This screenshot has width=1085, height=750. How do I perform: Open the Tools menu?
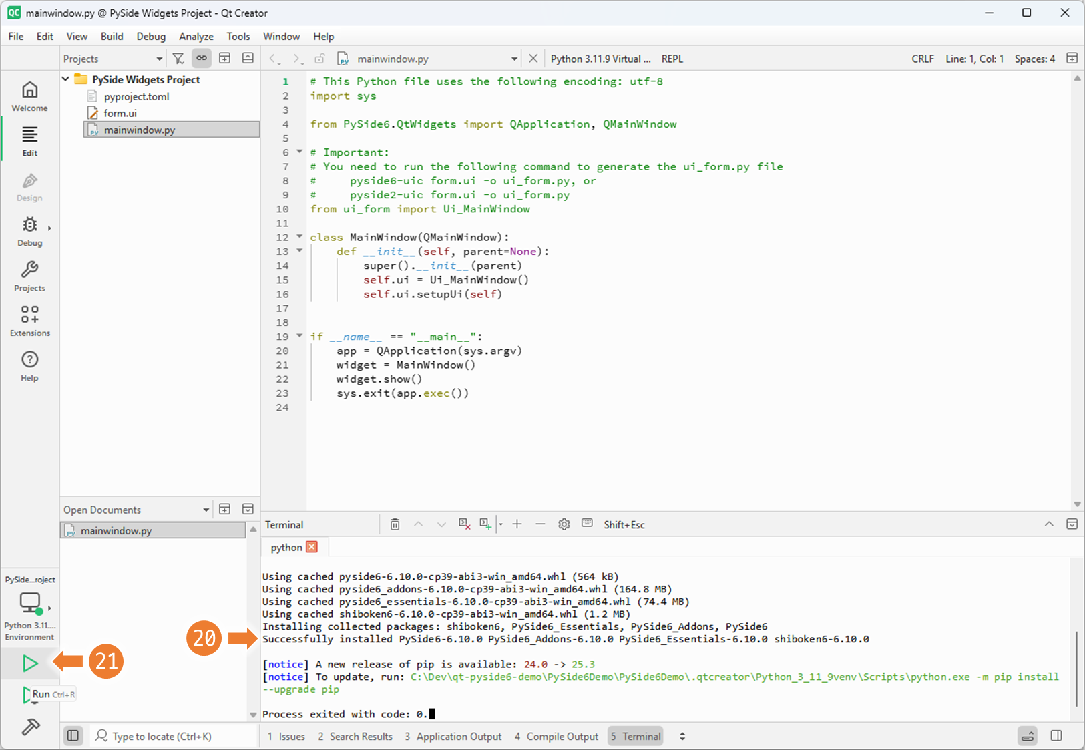pos(238,37)
